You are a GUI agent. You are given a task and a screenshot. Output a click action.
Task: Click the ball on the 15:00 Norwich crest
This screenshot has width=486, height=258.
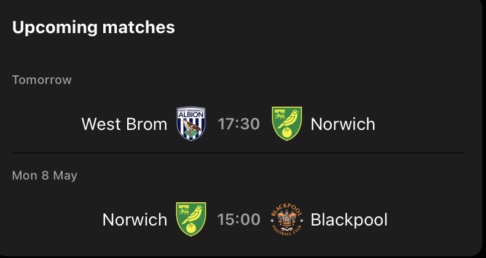191,229
